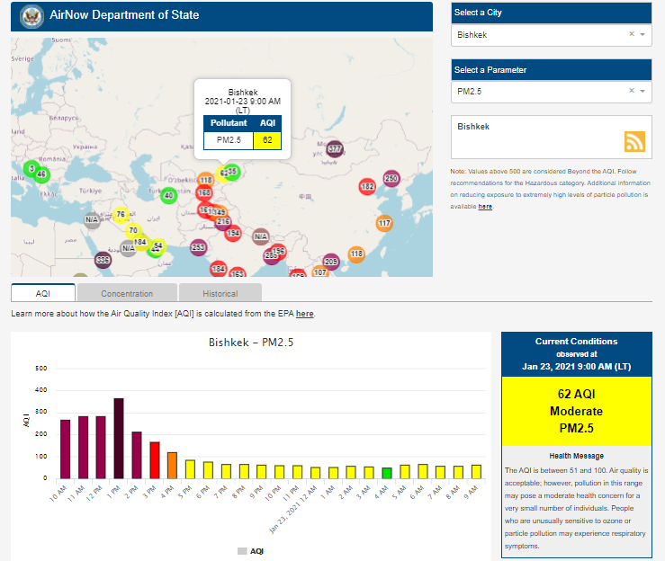Clear the Bishkek city selection with the x
Image resolution: width=665 pixels, height=561 pixels.
click(x=631, y=34)
